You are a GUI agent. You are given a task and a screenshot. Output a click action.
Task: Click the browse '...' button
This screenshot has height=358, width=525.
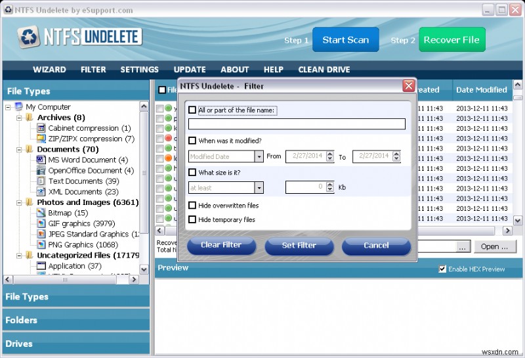tap(462, 247)
